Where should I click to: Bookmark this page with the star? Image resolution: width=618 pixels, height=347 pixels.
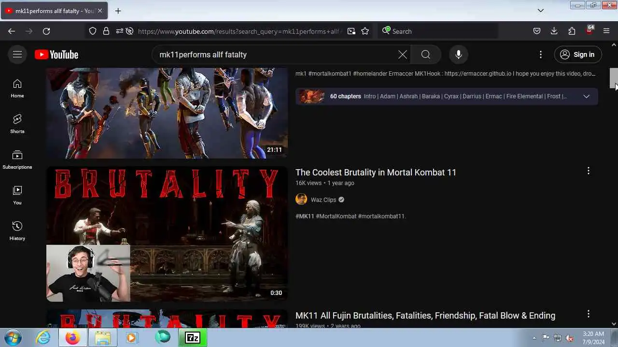365,31
